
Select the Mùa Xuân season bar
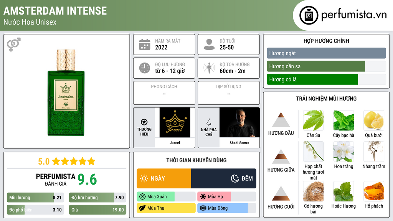tap(166, 197)
